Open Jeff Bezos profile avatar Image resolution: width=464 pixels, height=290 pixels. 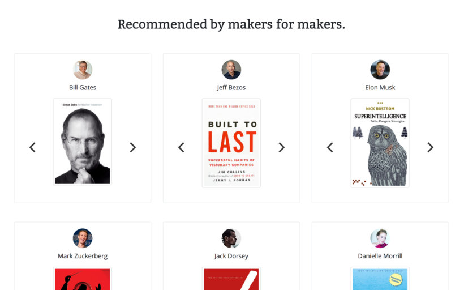(x=231, y=70)
